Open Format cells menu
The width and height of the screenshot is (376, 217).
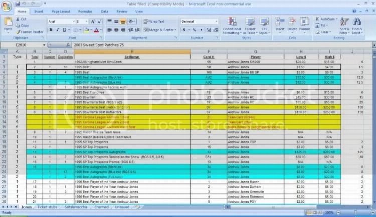[x=304, y=24]
